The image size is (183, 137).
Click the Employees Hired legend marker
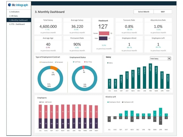(x=108, y=102)
